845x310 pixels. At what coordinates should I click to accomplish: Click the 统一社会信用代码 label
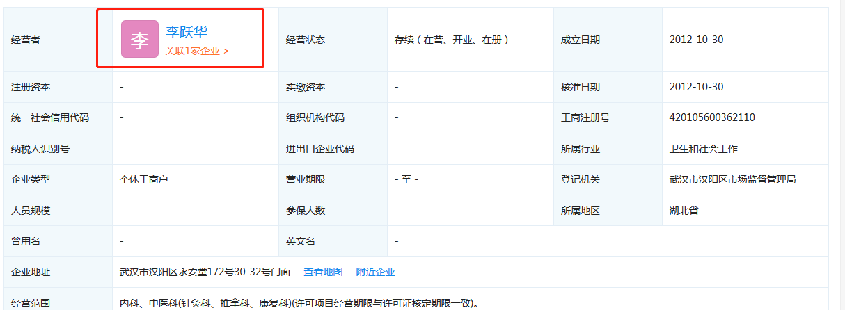pyautogui.click(x=50, y=117)
